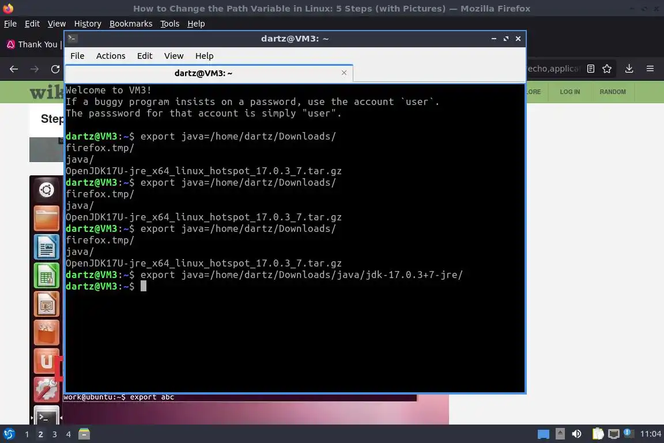The height and width of the screenshot is (443, 664).
Task: Click the blue show desktop tray icon
Action: point(544,434)
